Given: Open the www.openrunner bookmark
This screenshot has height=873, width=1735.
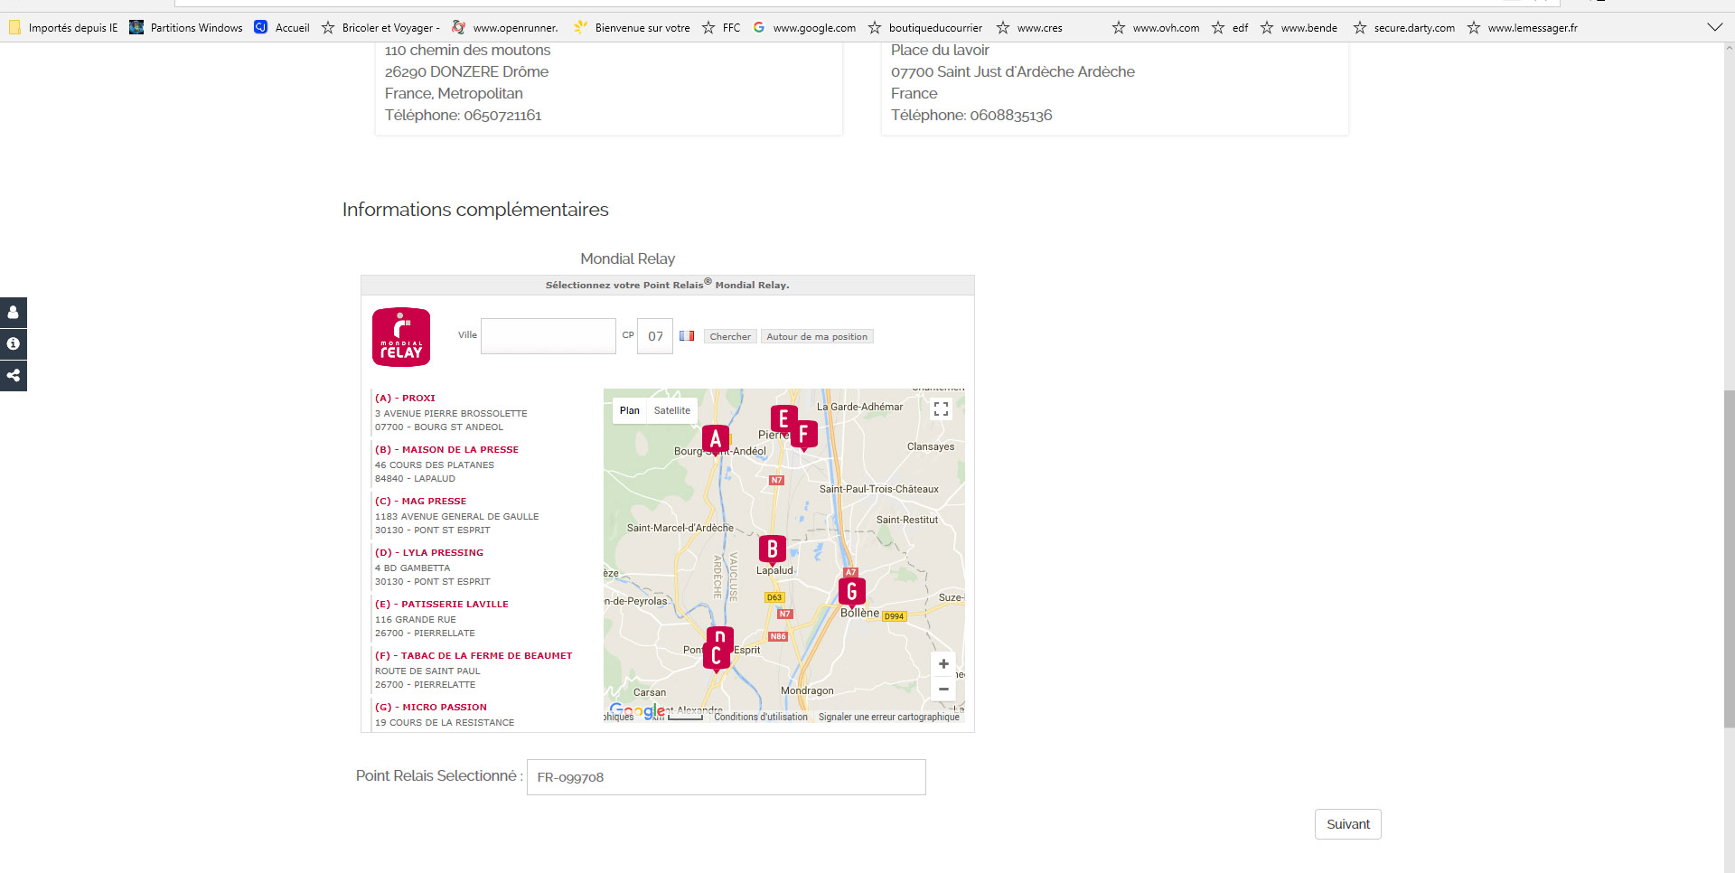Looking at the screenshot, I should [x=505, y=28].
